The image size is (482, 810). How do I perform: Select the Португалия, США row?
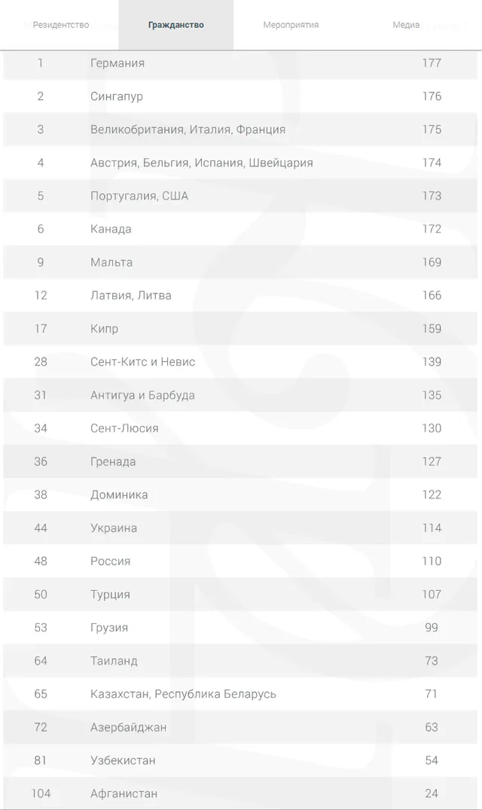pos(139,196)
